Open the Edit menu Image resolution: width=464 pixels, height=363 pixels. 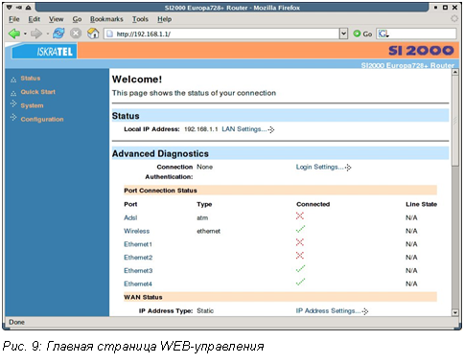click(x=35, y=19)
